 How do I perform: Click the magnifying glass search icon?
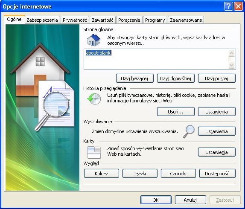pyautogui.click(x=189, y=131)
